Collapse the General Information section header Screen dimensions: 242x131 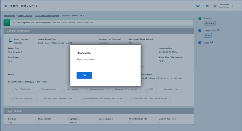coord(98,31)
